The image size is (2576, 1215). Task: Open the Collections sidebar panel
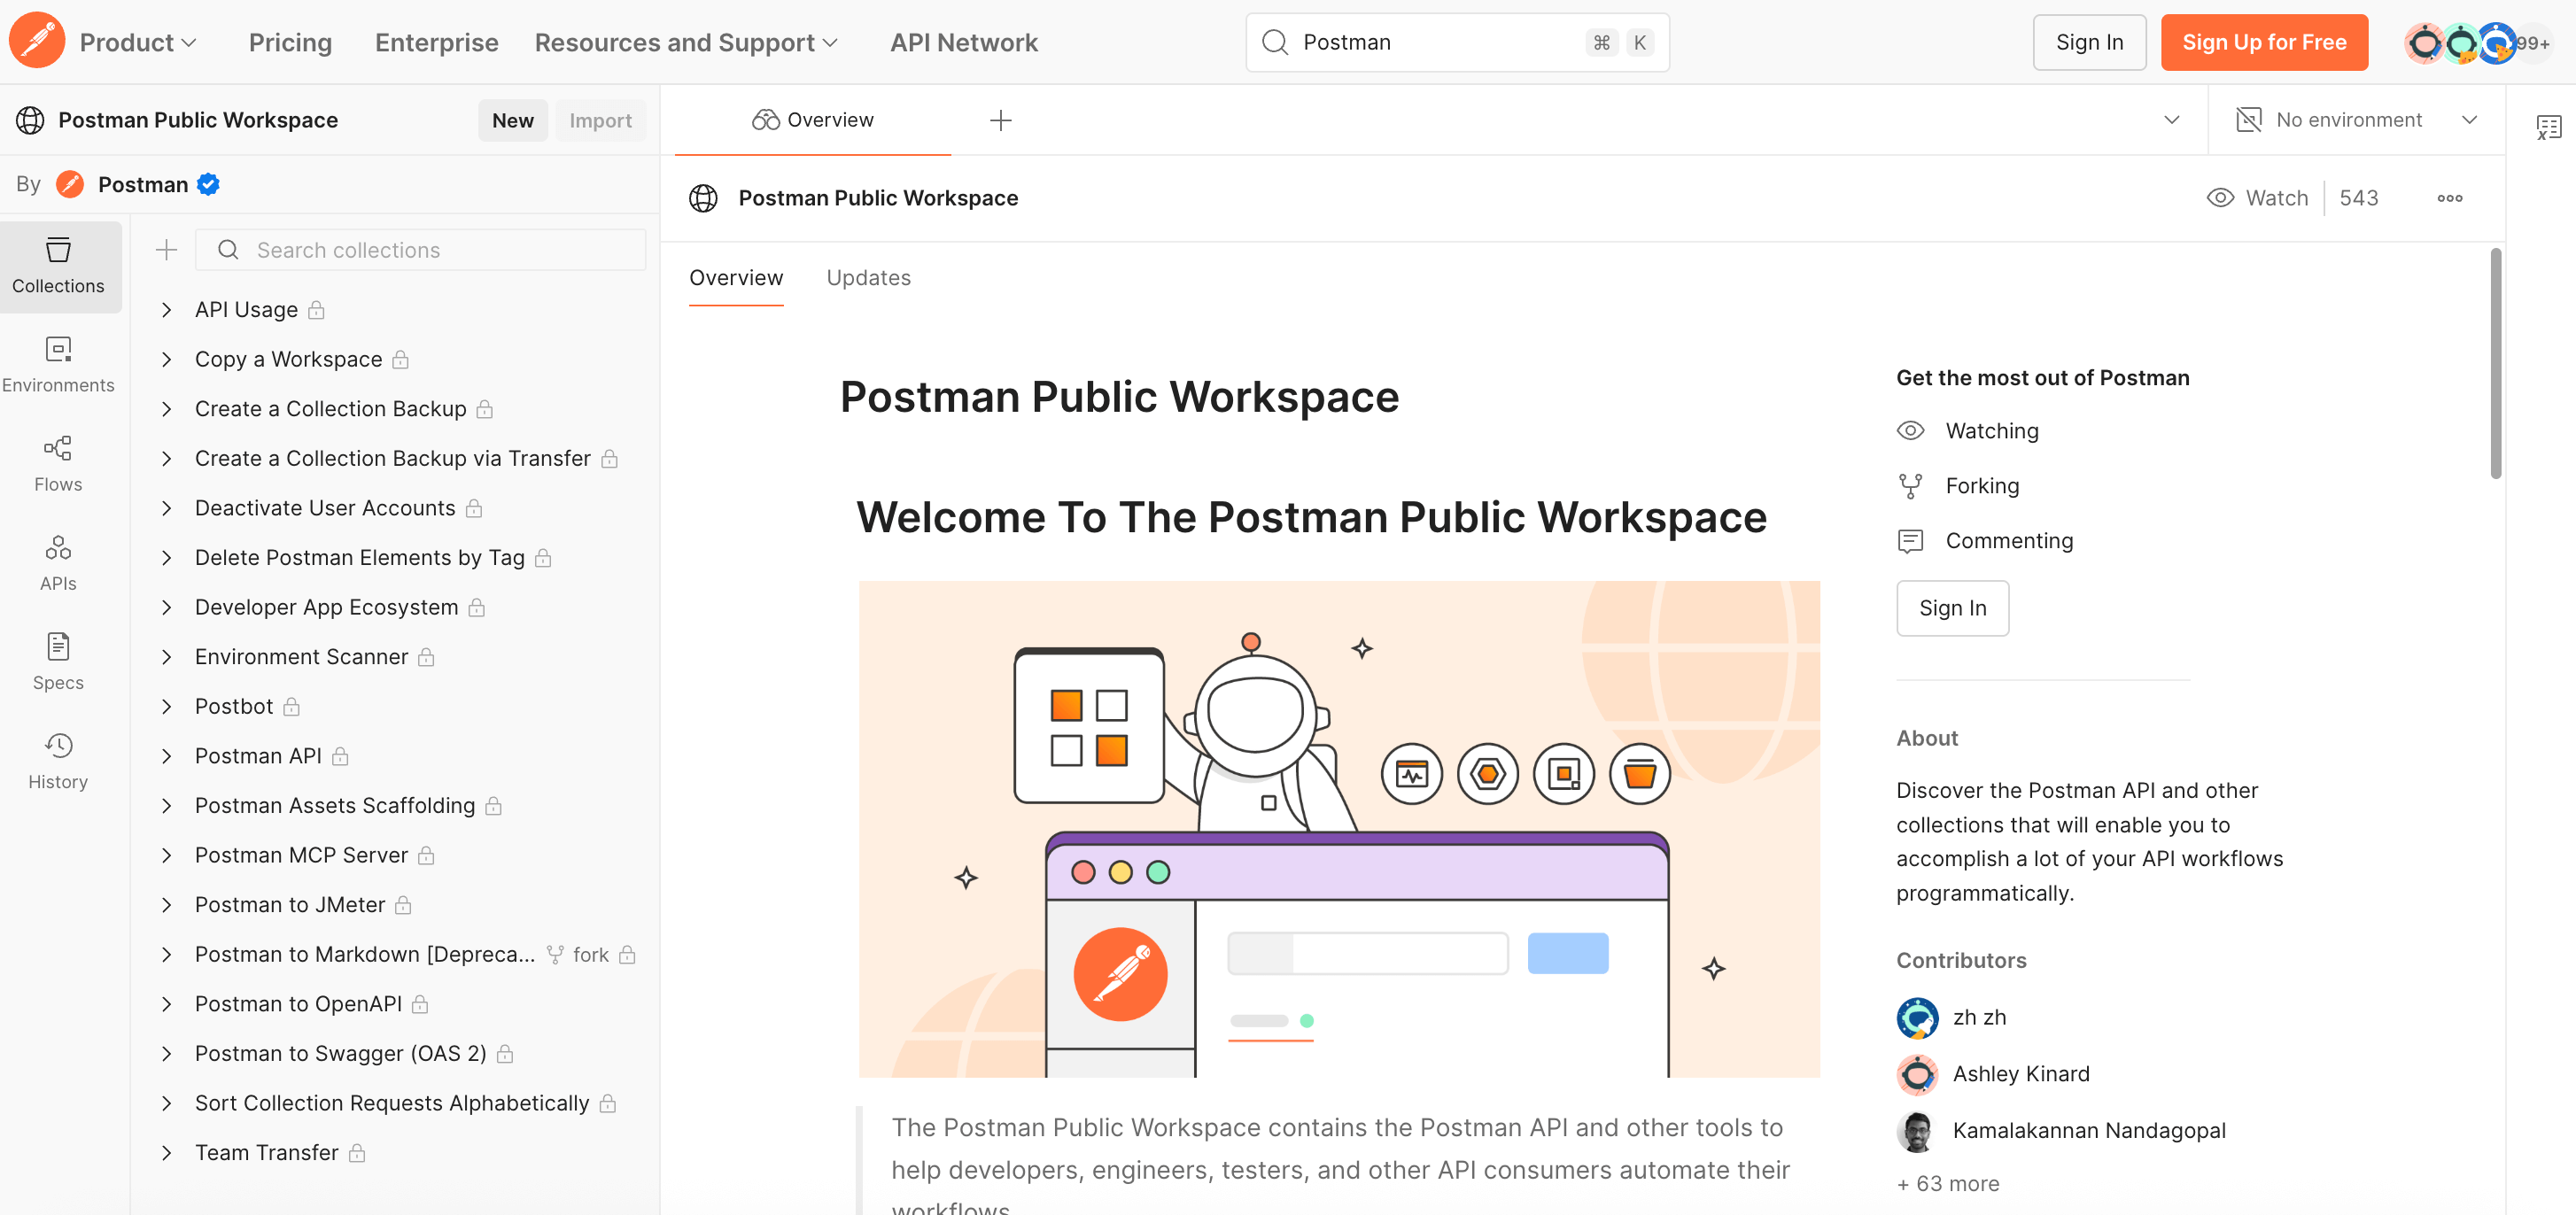tap(58, 265)
